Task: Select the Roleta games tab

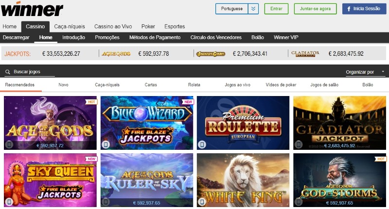Action: coord(194,85)
